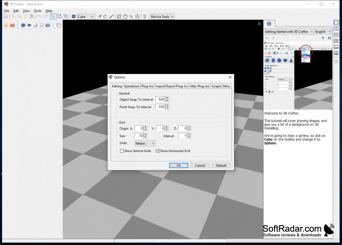Switch to the Operations tab
Viewport: 342px width, 245px height.
coord(132,86)
